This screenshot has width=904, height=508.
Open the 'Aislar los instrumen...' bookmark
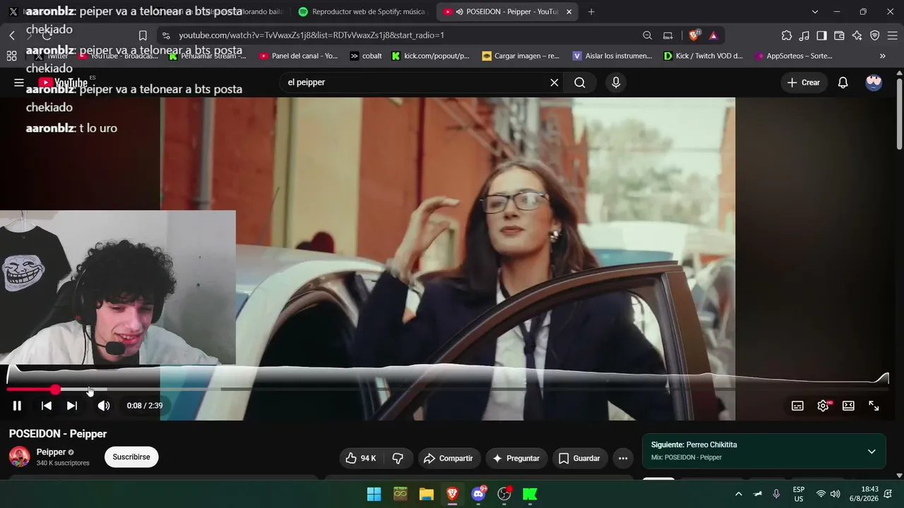[612, 56]
